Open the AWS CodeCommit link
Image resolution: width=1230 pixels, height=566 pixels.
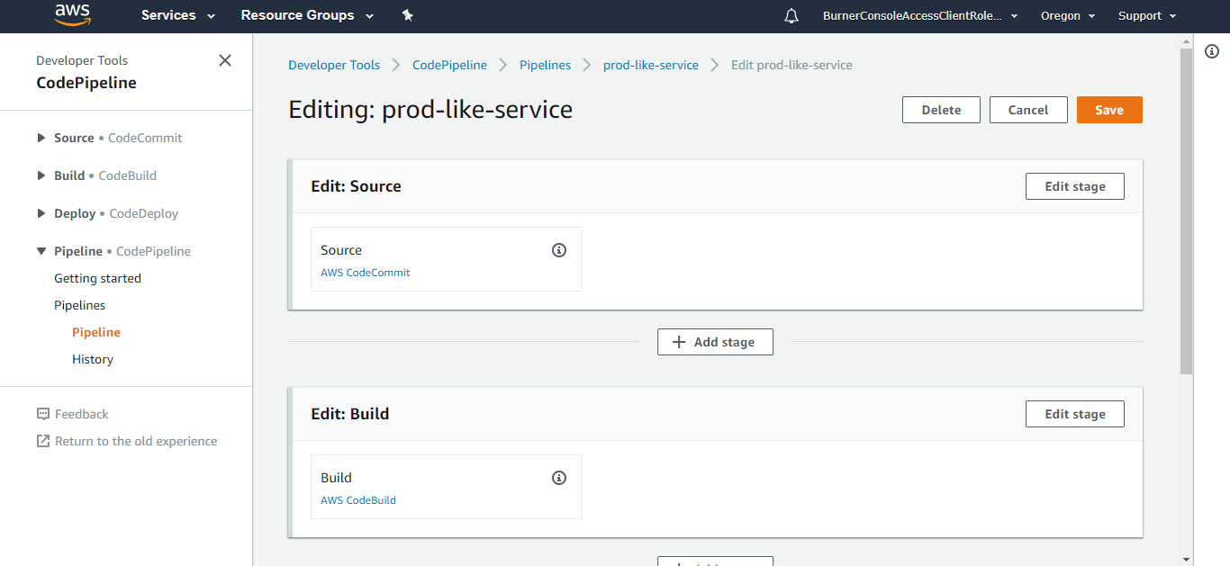pos(366,273)
